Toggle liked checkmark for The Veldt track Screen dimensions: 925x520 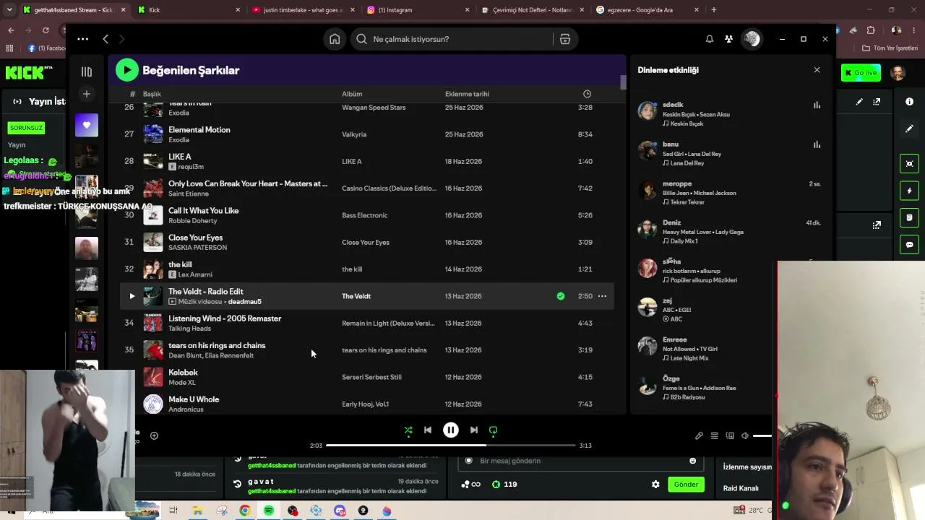click(561, 296)
